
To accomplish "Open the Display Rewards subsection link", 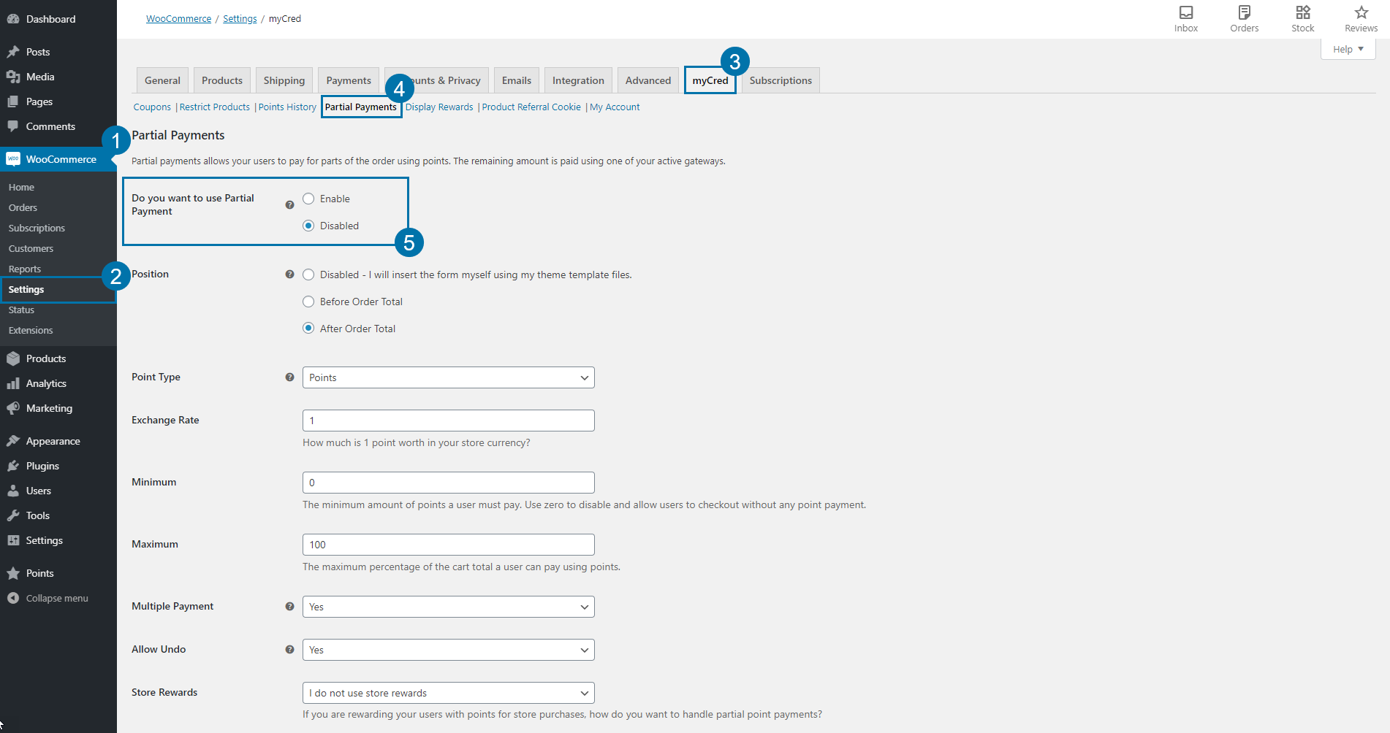I will (439, 107).
